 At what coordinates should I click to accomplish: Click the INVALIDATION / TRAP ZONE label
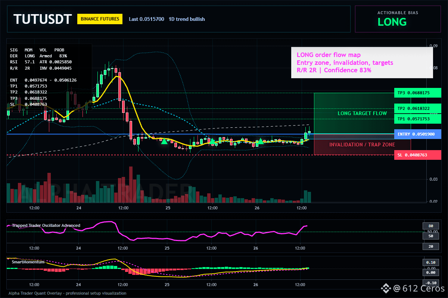(x=362, y=145)
